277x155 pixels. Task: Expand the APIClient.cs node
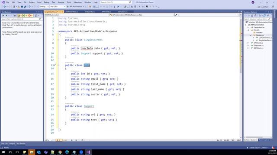coord(248,43)
